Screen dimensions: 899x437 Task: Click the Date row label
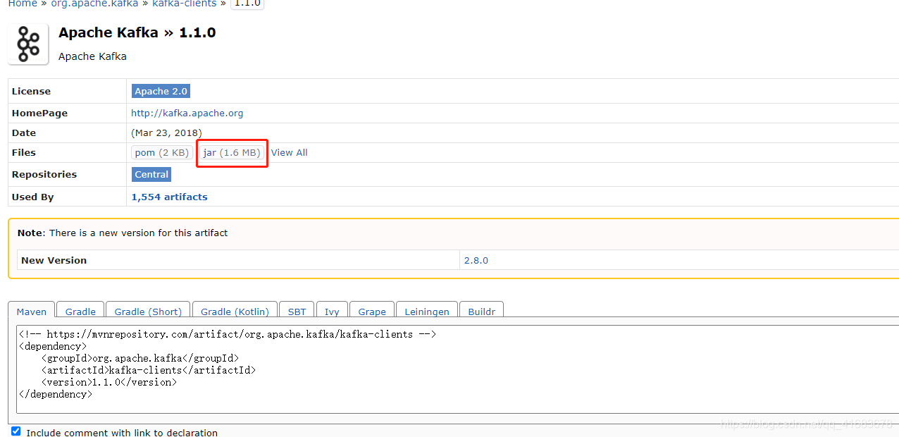[24, 133]
